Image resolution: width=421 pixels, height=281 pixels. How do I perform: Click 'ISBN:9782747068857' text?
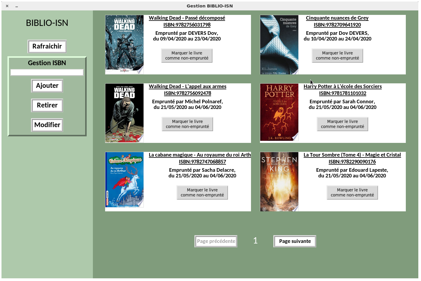(202, 162)
